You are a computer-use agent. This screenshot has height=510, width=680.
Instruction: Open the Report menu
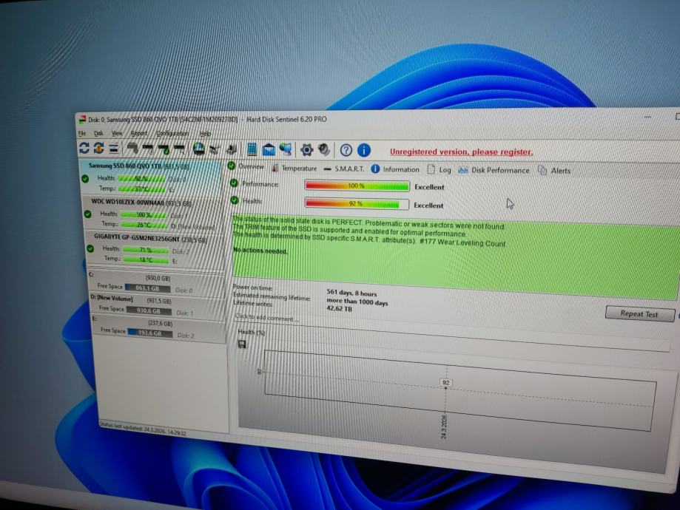pos(139,134)
